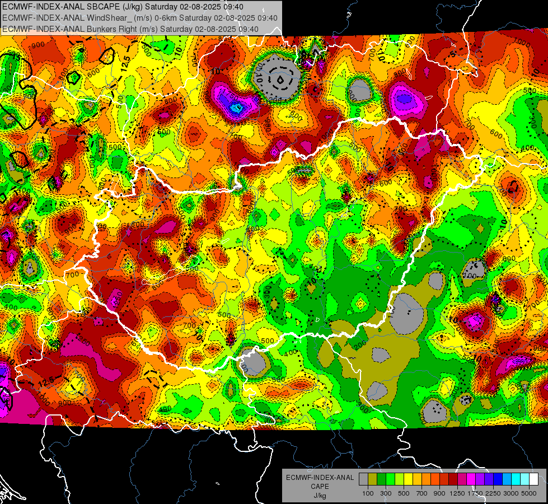Click the WindShear 0-6km header line

(x=140, y=18)
